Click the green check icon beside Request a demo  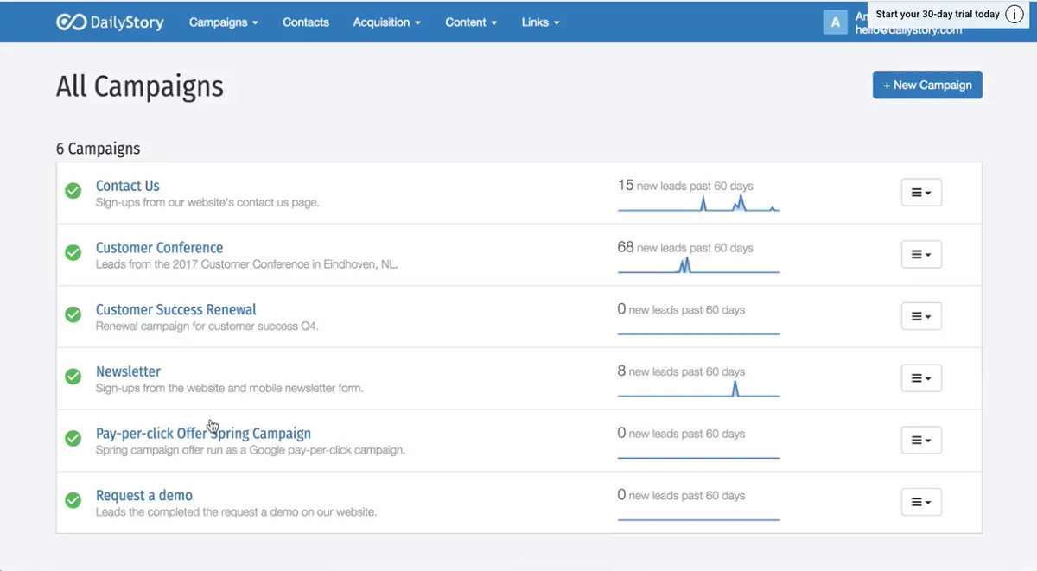click(x=73, y=500)
